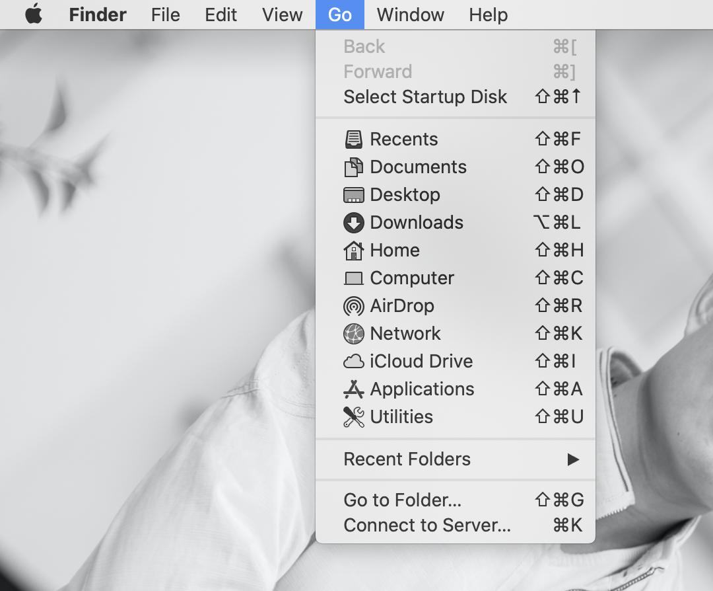Screen dimensions: 713x591
Task: Open the View menu
Action: 282,15
